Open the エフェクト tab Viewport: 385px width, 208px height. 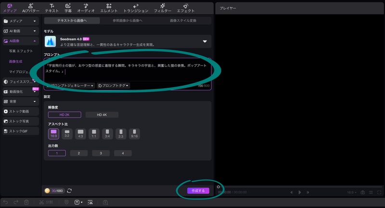pos(186,8)
